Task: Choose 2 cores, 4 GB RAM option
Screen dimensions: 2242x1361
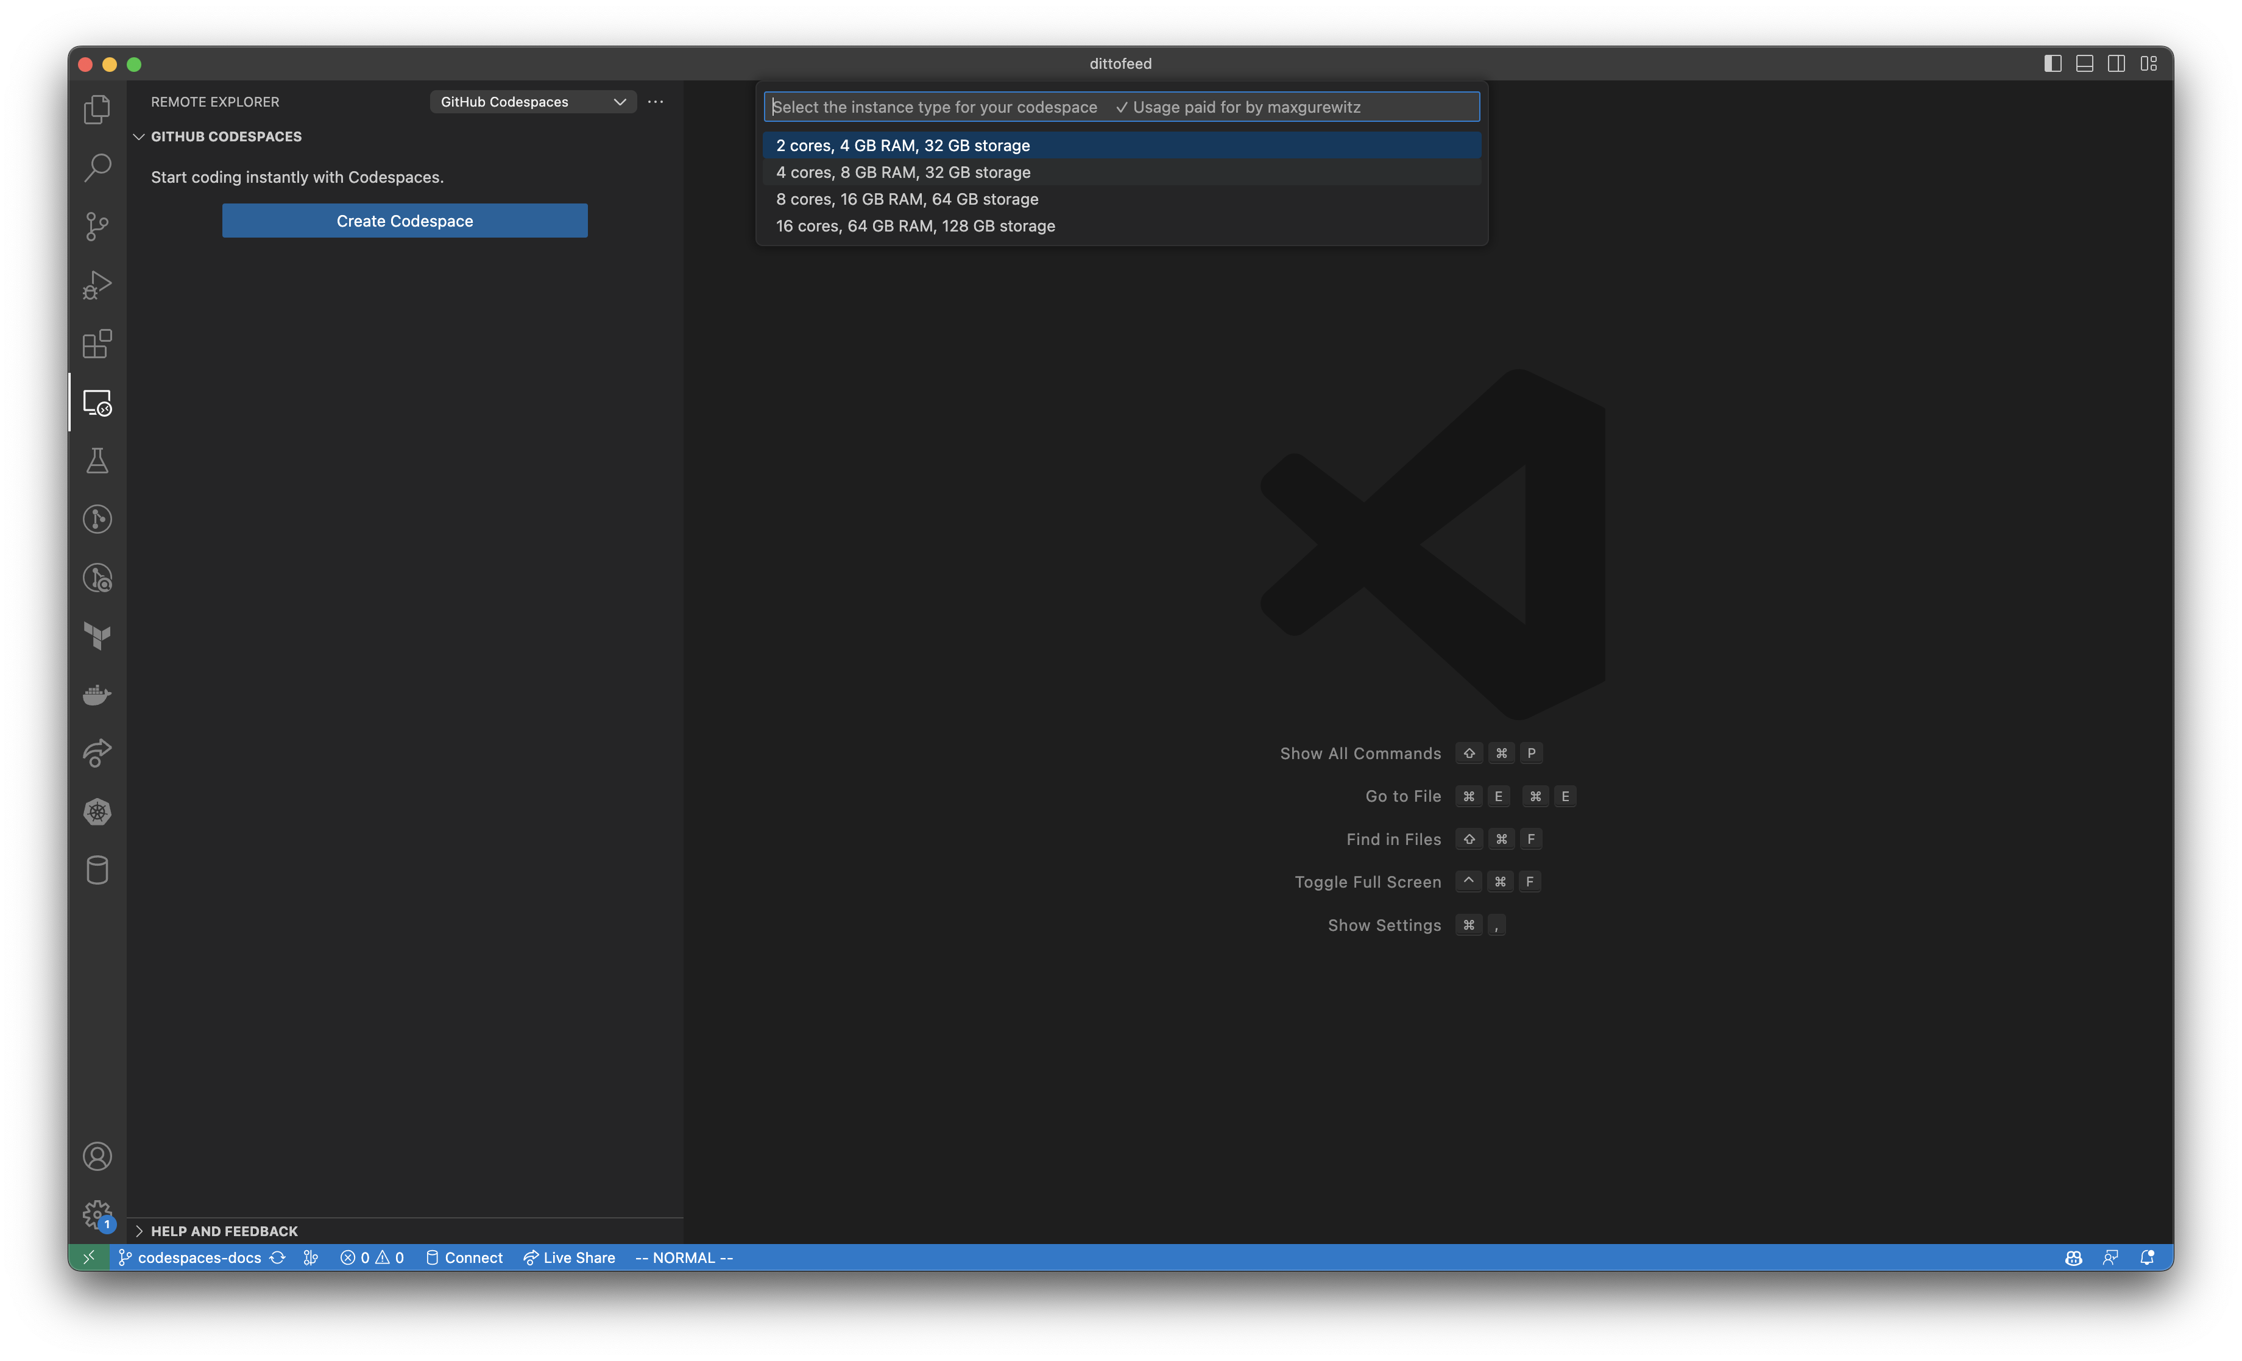Action: pyautogui.click(x=1121, y=146)
